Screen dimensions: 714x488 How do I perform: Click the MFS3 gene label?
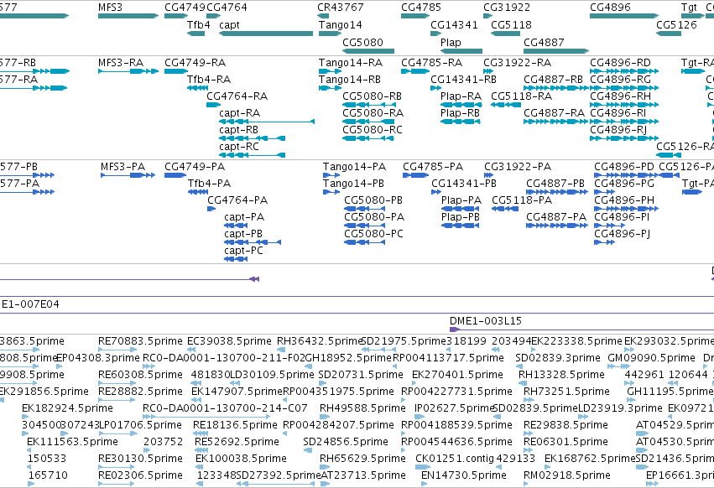coord(110,8)
